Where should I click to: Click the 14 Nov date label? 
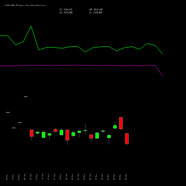click(x=43, y=177)
